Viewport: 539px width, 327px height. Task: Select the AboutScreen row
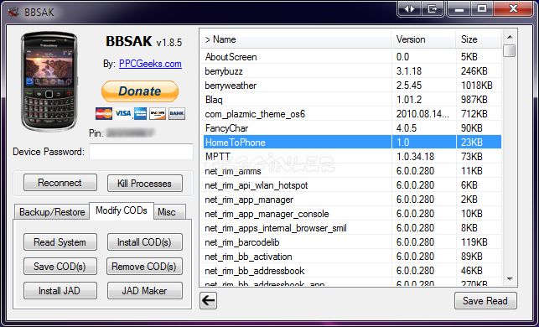pos(351,57)
